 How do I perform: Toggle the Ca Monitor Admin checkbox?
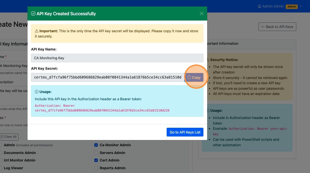pos(96,145)
